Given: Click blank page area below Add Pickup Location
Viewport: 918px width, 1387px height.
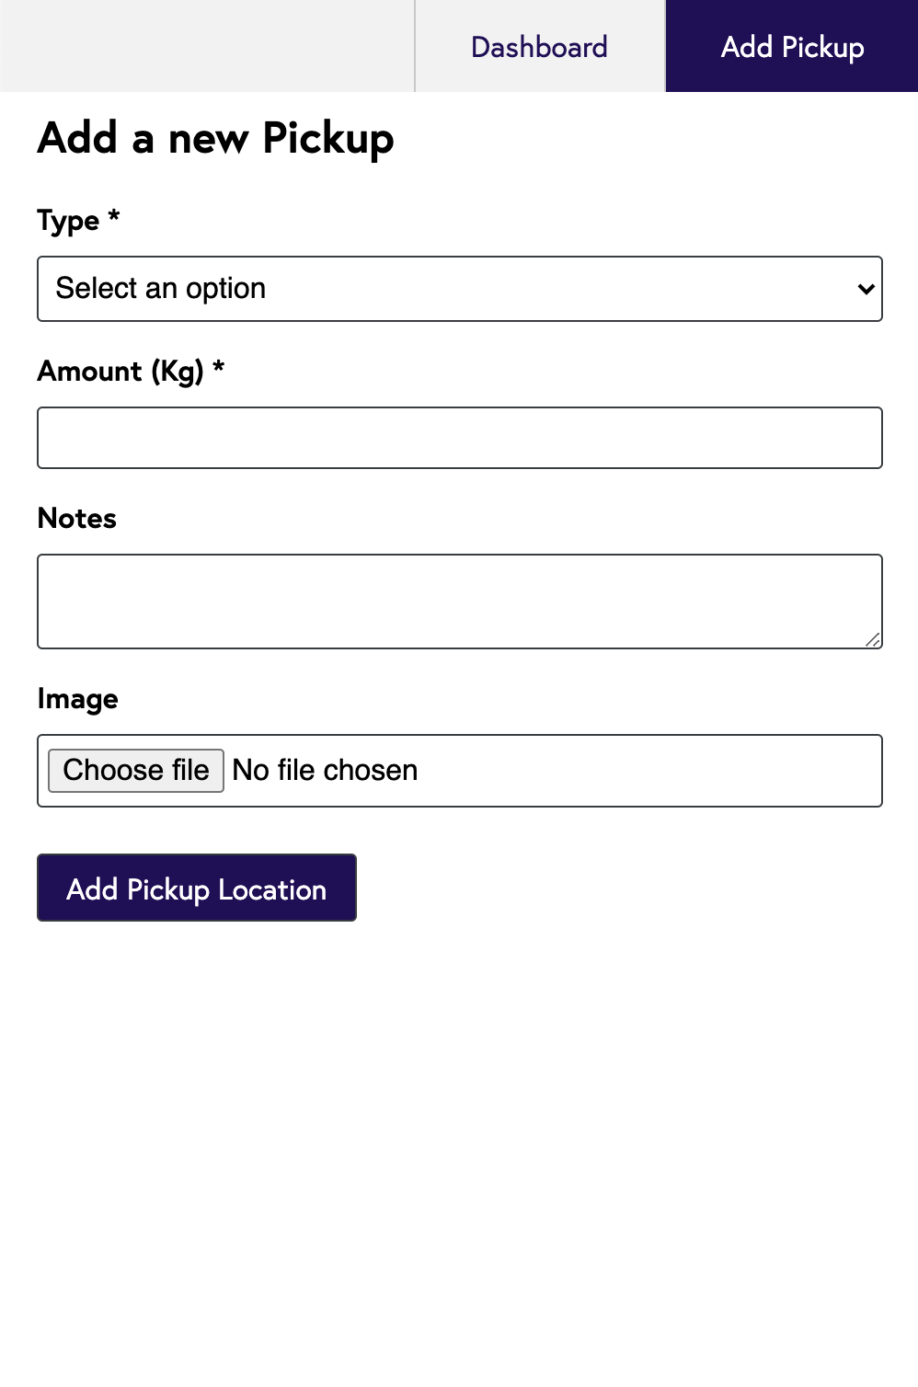Looking at the screenshot, I should coord(460,1150).
